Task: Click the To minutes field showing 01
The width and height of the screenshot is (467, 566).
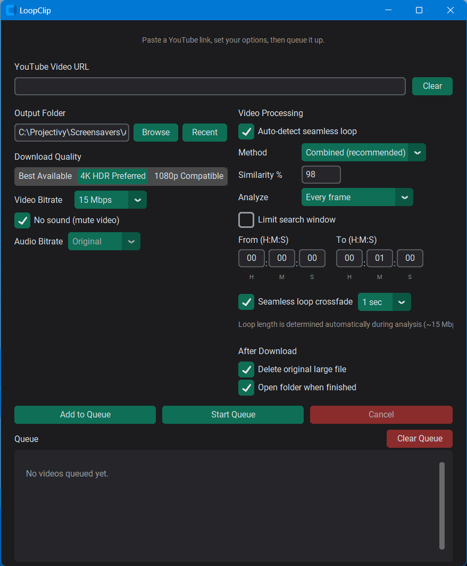Action: point(379,258)
